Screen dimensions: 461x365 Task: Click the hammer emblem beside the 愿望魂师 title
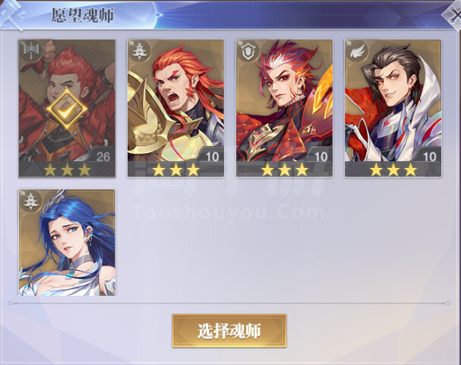pyautogui.click(x=11, y=15)
